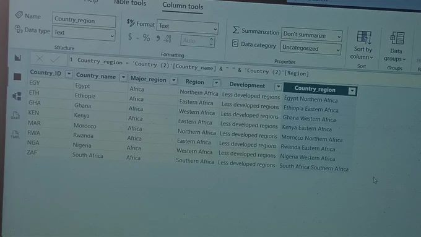421x237 pixels.
Task: Decrease decimal places with down arrow
Action: [211, 45]
